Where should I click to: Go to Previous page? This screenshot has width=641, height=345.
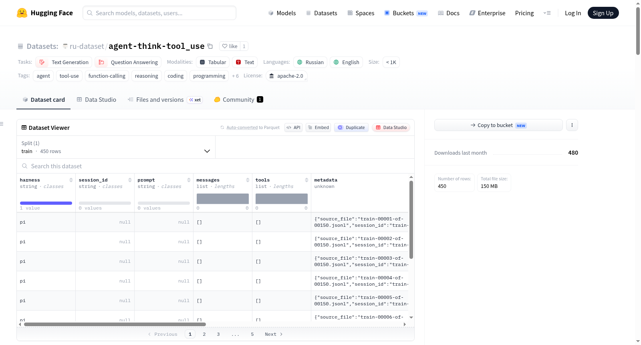coord(163,334)
